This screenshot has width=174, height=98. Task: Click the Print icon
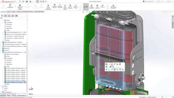click(30, 1)
